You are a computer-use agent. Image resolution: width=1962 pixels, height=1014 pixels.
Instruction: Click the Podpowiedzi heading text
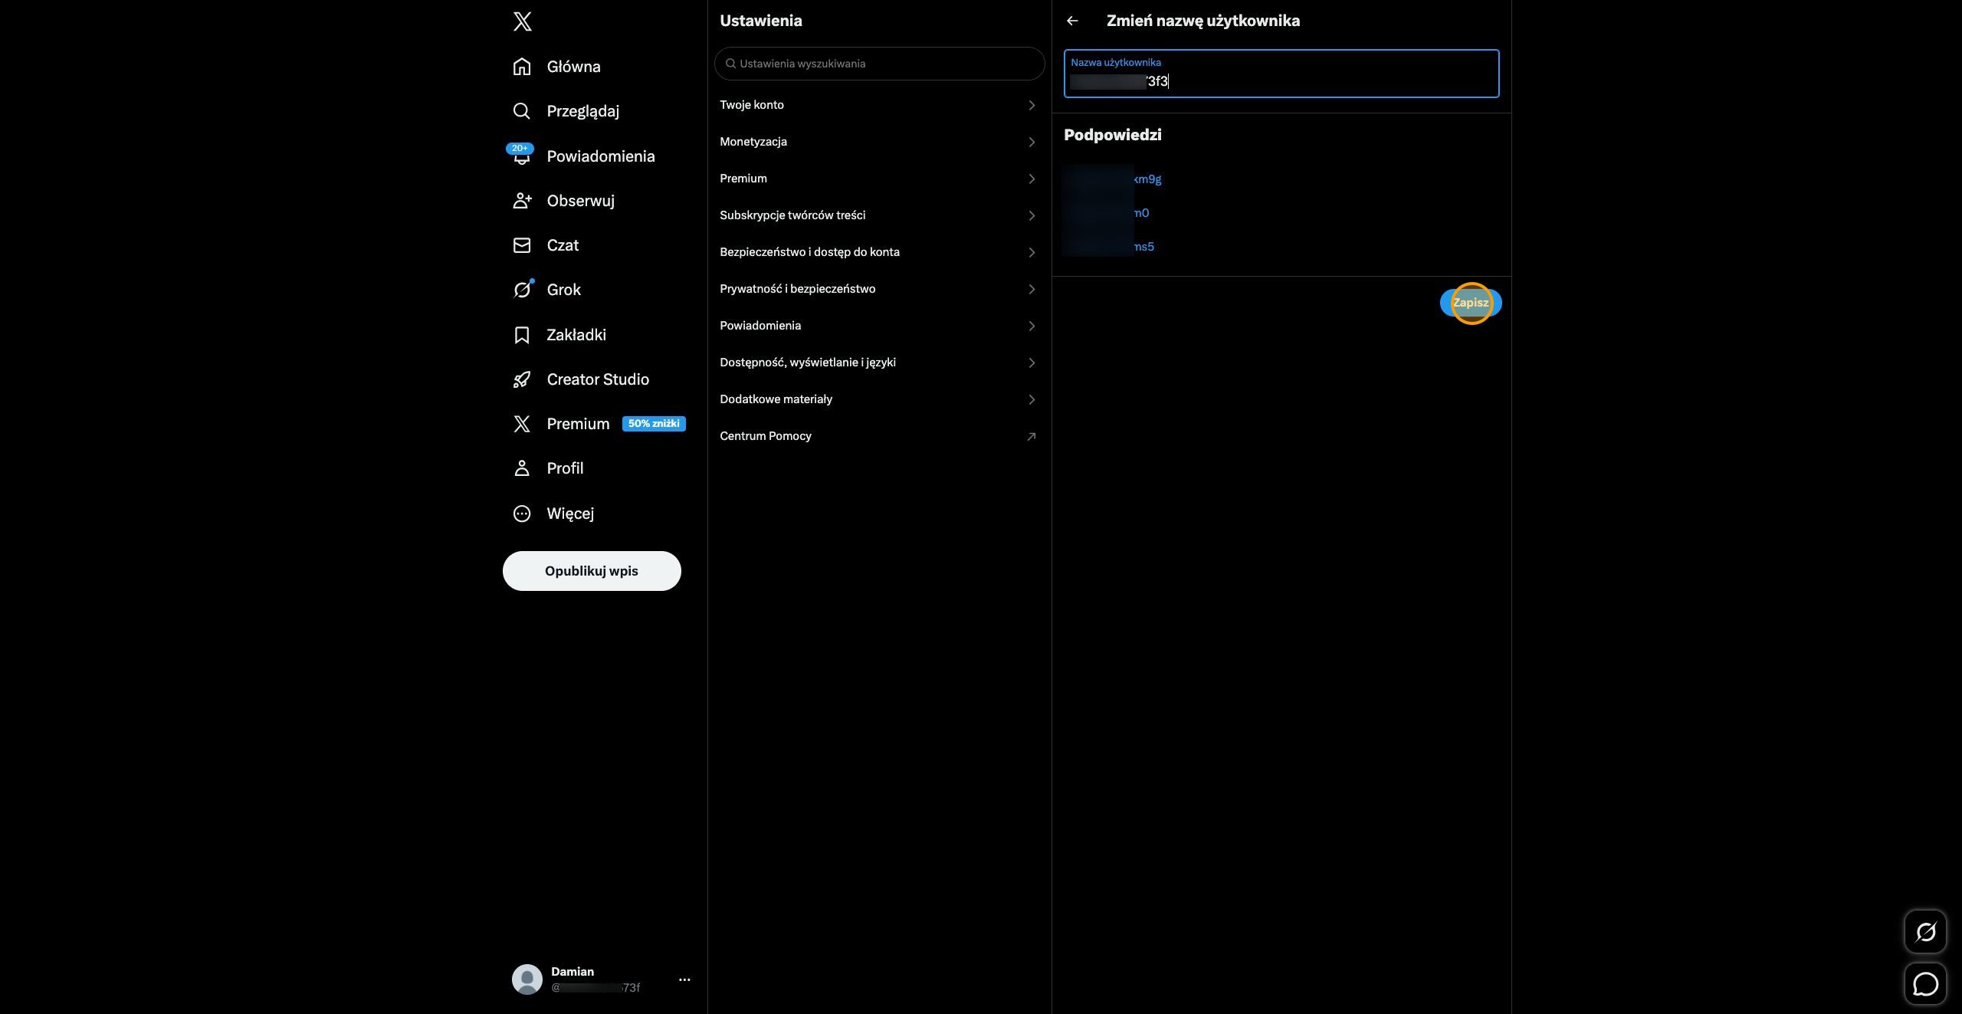pos(1113,135)
